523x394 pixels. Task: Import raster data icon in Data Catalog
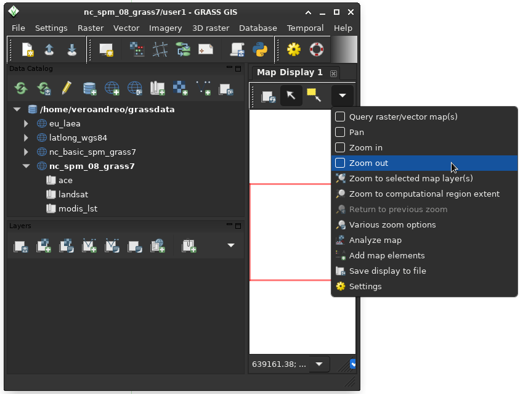pos(180,89)
